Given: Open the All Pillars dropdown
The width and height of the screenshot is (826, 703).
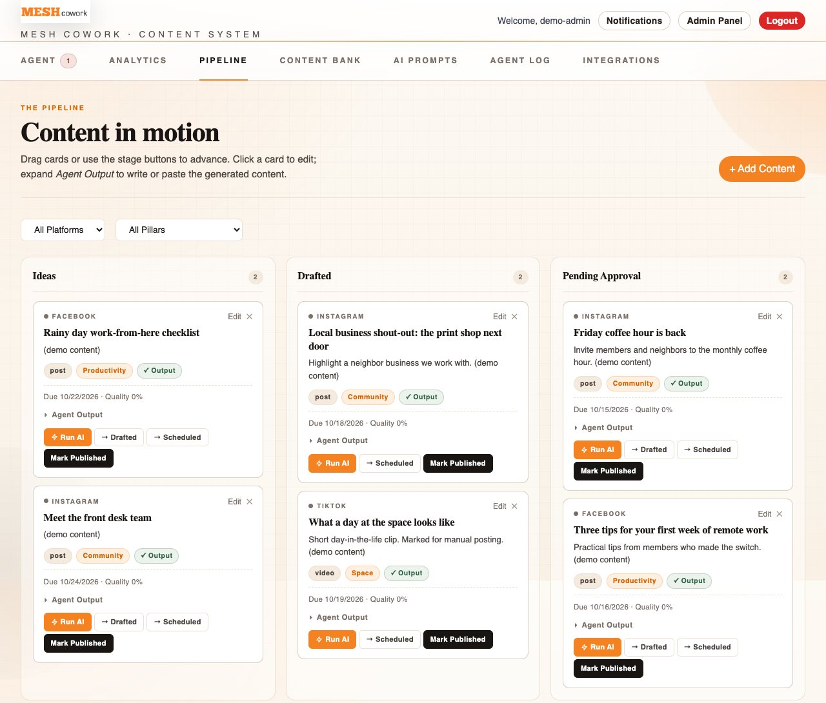Looking at the screenshot, I should (179, 230).
